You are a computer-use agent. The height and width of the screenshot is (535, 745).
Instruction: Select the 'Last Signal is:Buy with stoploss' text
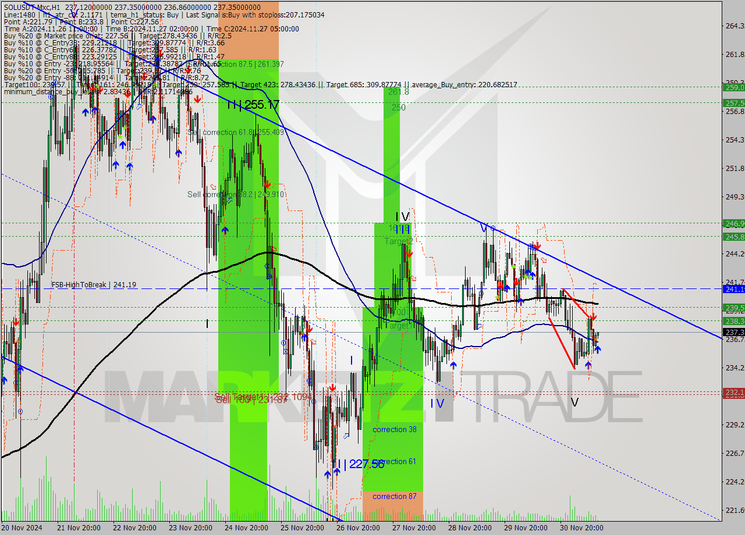(x=236, y=15)
